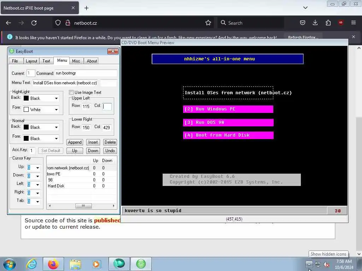Click the notification info icon
Image resolution: width=362 pixels, height=271 pixels.
(x=10, y=37)
